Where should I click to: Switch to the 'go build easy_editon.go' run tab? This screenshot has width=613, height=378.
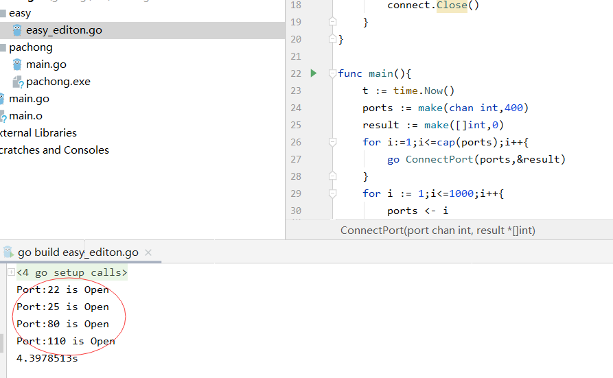point(78,252)
